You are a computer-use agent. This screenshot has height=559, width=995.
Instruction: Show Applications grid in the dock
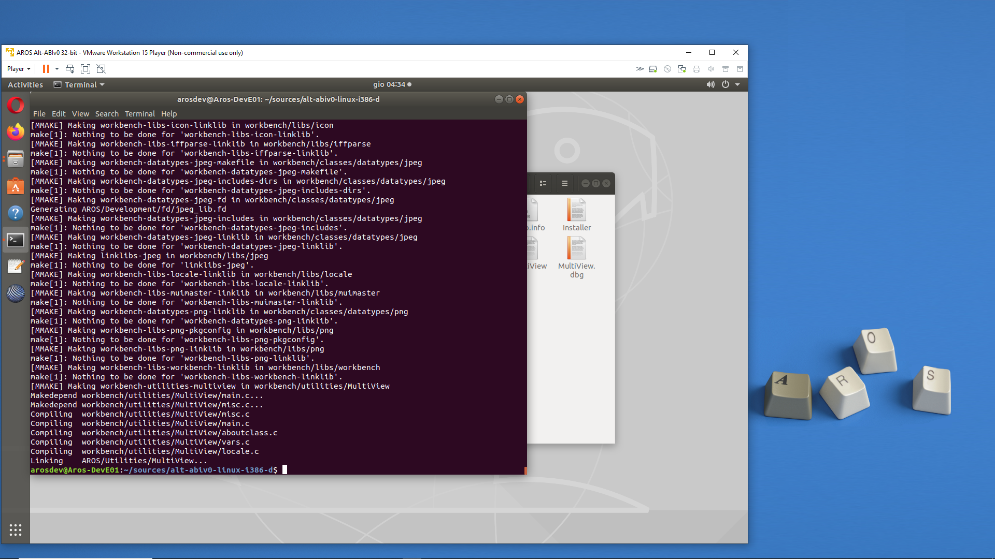pyautogui.click(x=16, y=529)
